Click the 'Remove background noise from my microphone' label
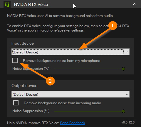This screenshot has height=127, width=141. click(x=61, y=61)
